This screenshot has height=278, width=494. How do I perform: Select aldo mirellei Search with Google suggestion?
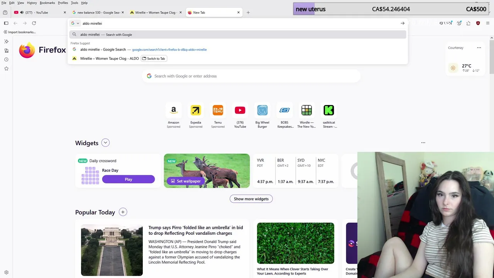pyautogui.click(x=237, y=35)
